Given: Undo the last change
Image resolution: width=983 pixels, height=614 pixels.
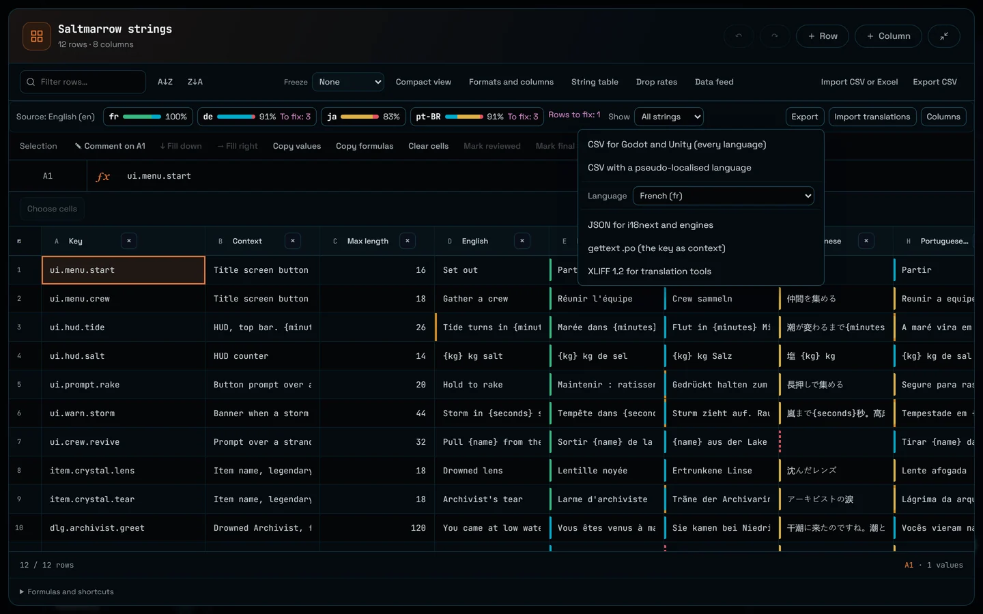Looking at the screenshot, I should pos(739,36).
